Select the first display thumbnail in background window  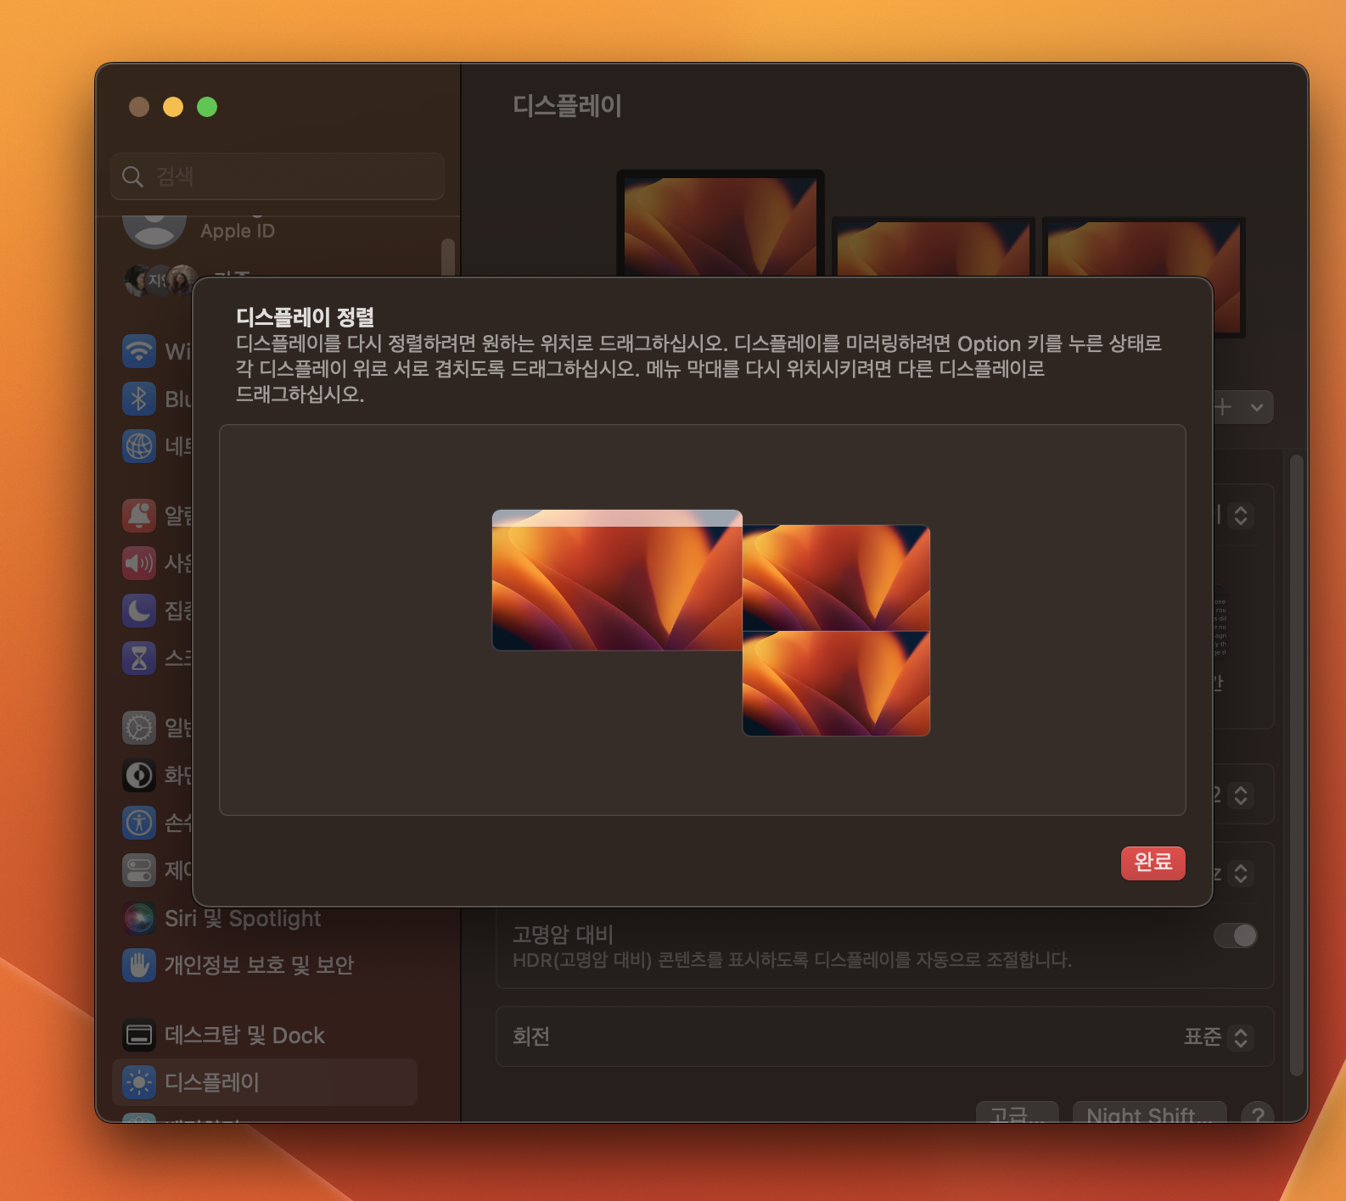720,224
